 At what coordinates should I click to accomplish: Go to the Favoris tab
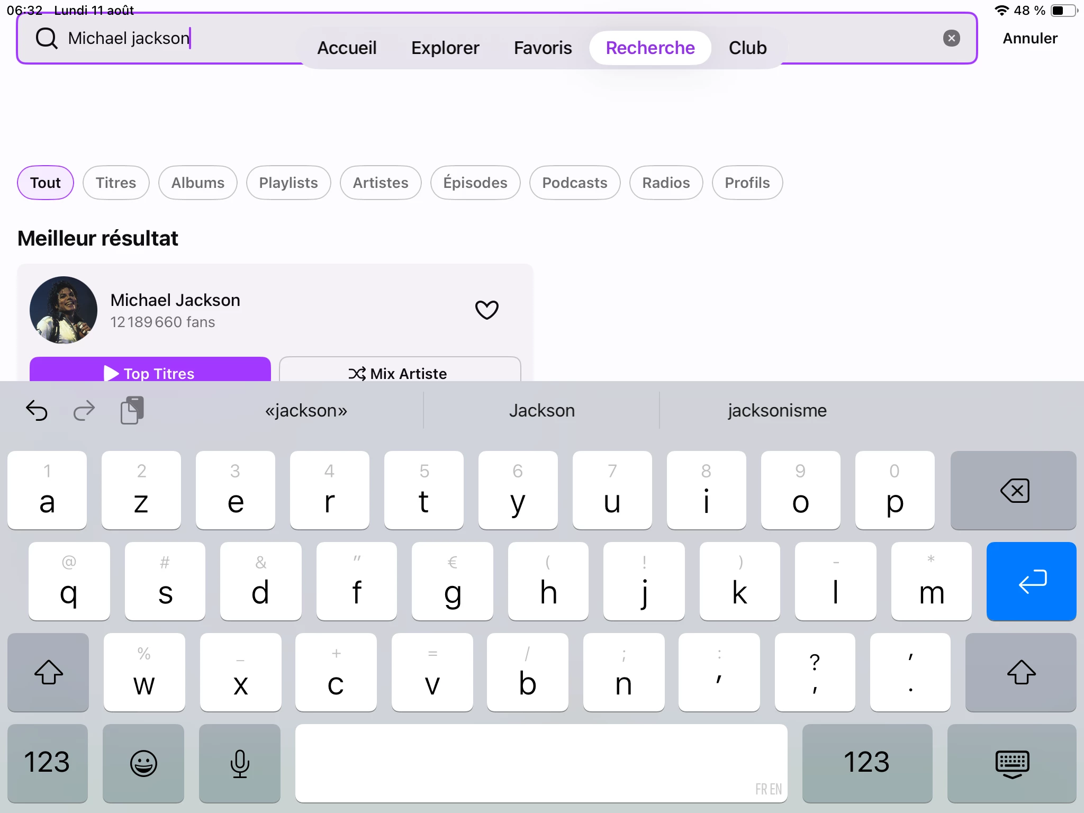(x=543, y=48)
